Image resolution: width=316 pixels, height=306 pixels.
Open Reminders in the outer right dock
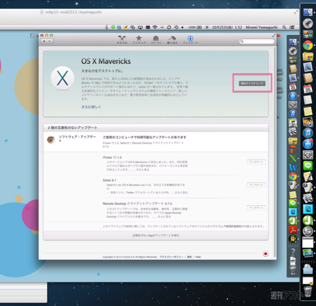308,100
